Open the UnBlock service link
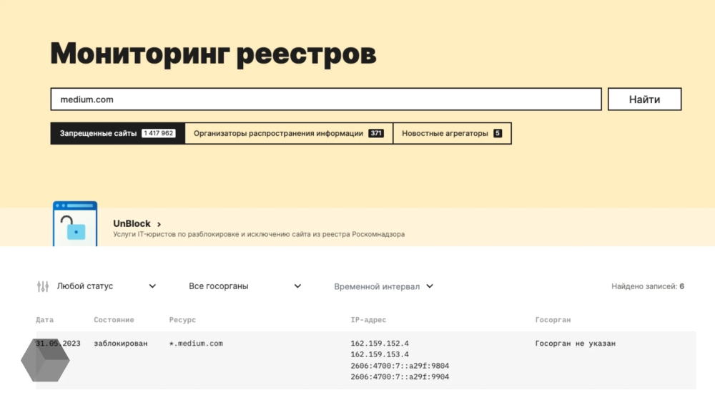 [132, 224]
